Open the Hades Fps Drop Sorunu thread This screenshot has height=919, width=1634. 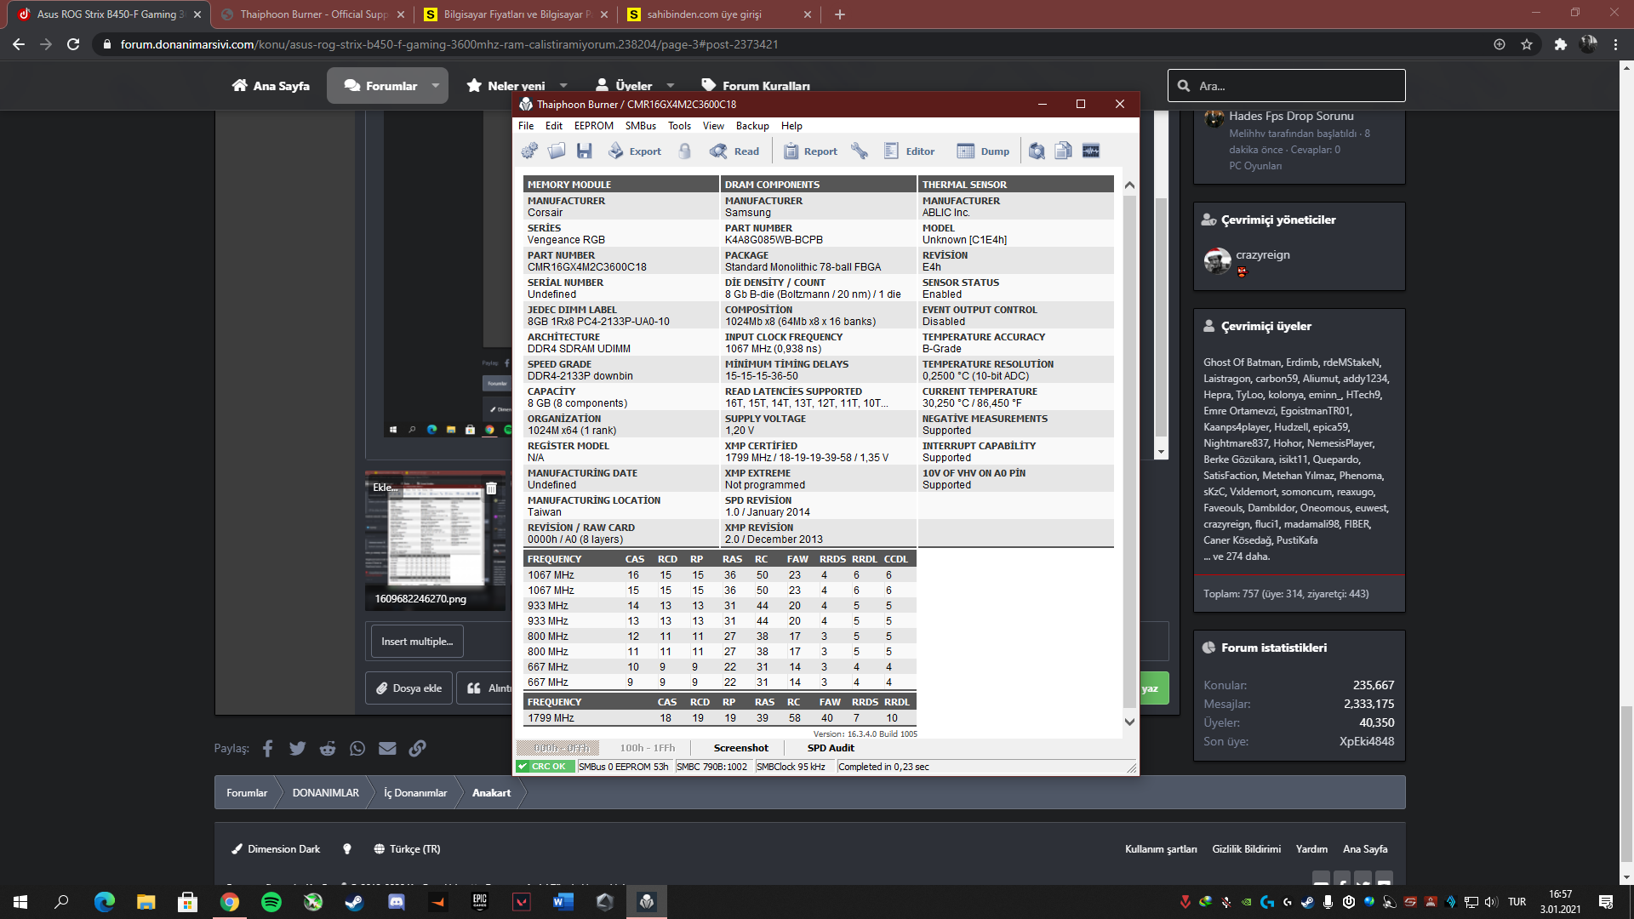[x=1291, y=116]
